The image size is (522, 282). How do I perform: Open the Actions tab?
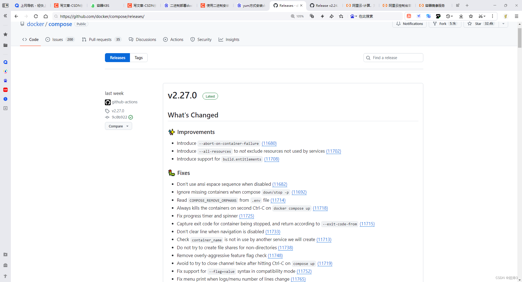click(x=173, y=40)
